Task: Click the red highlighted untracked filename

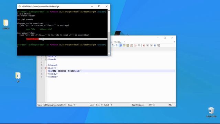Action: click(x=32, y=39)
